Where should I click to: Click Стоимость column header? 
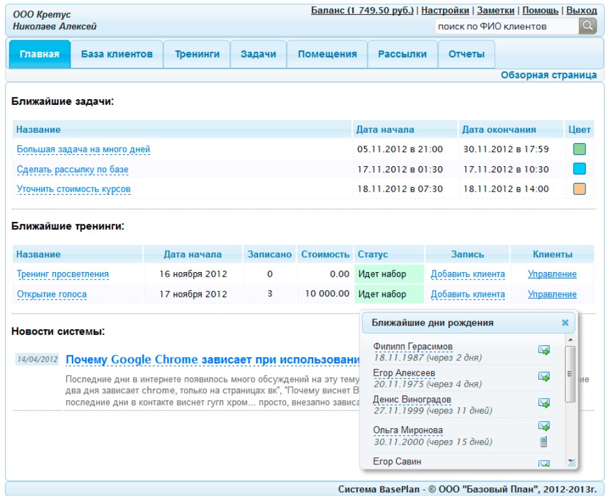[x=325, y=254]
